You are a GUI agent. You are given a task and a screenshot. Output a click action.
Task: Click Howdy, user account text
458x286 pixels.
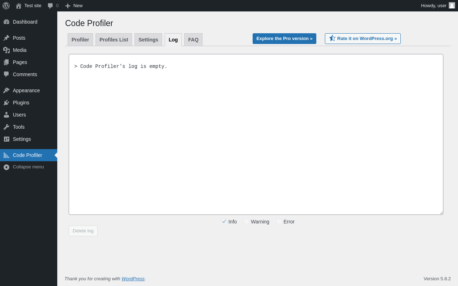(434, 6)
